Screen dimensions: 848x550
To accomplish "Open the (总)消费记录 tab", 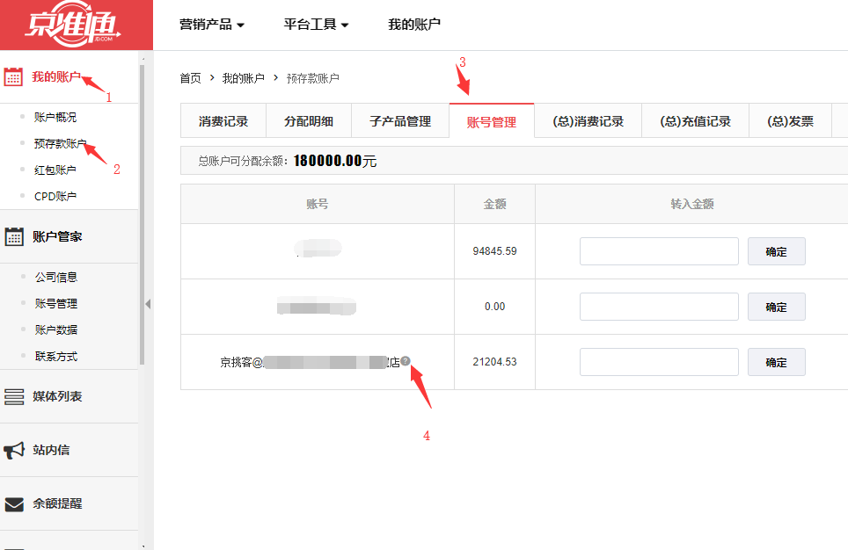I will (x=588, y=121).
